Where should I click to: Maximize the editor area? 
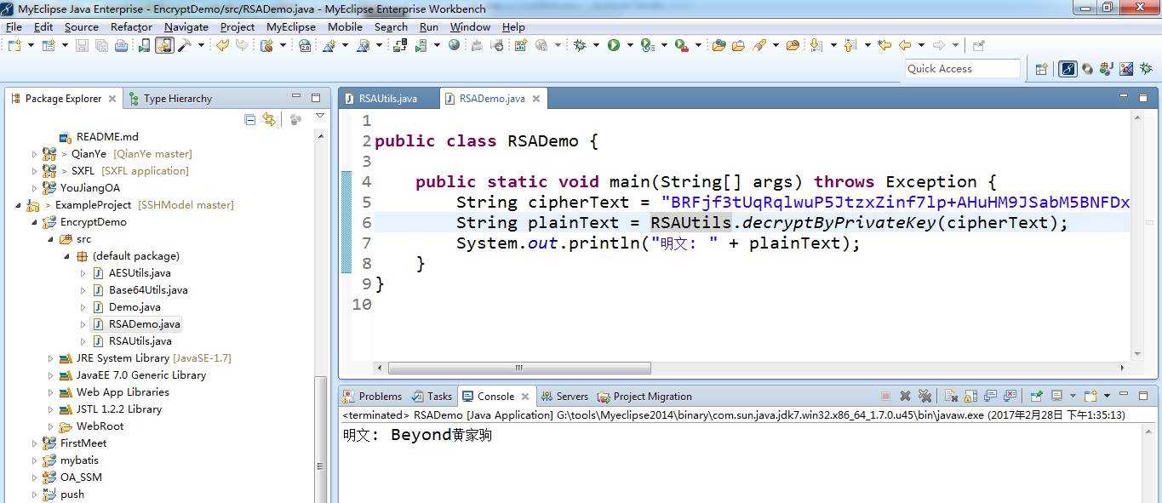[1143, 97]
